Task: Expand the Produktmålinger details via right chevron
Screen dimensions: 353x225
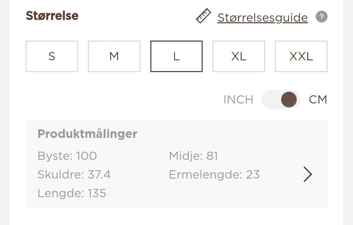Action: coord(307,174)
